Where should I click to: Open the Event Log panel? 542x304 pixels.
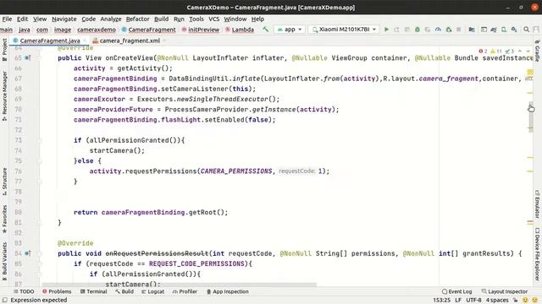(456, 291)
